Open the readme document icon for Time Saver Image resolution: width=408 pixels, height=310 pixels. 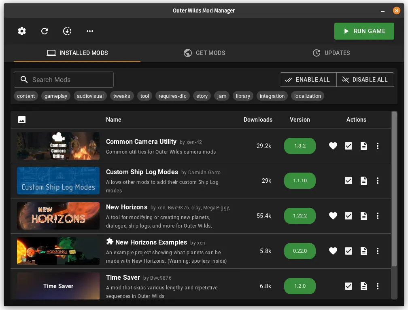tap(364, 286)
